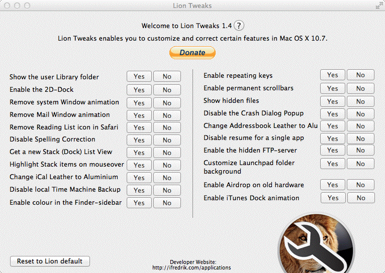Set Remove Reading List icon in Safari to Yes

[139, 127]
